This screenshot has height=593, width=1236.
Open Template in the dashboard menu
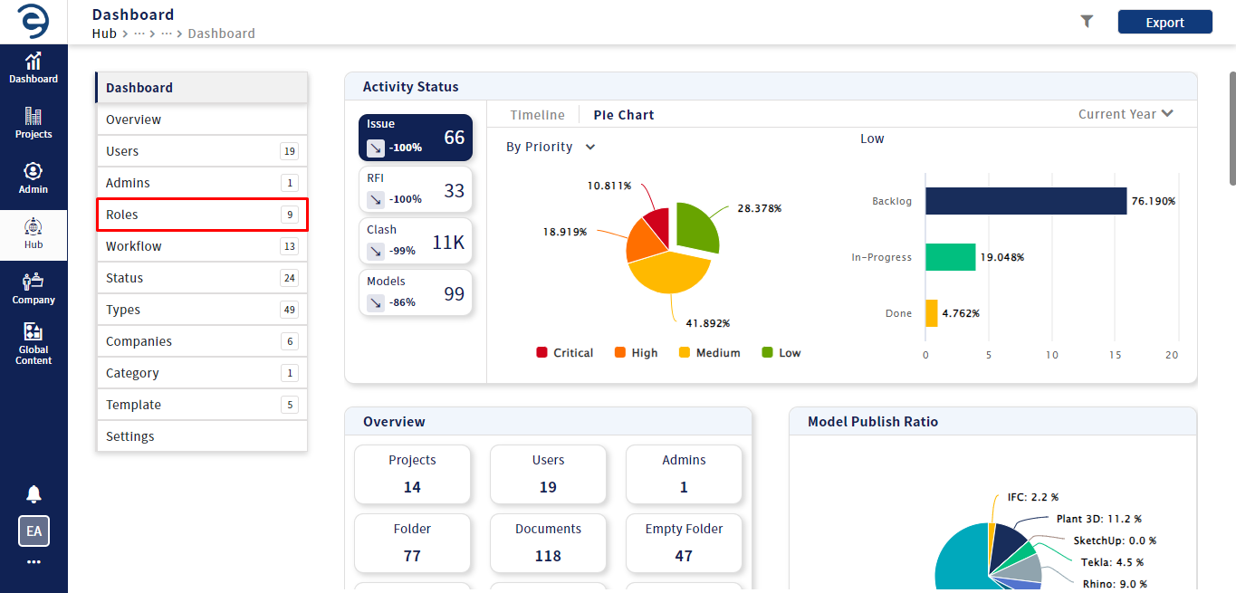pyautogui.click(x=202, y=405)
